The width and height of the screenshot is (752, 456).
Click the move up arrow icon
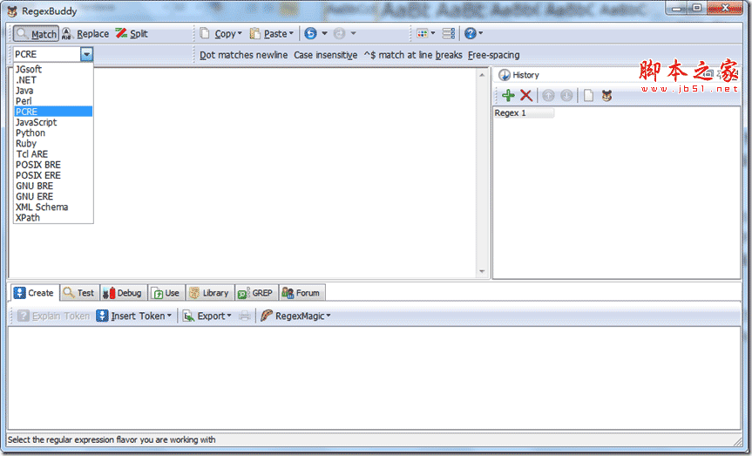click(x=548, y=96)
